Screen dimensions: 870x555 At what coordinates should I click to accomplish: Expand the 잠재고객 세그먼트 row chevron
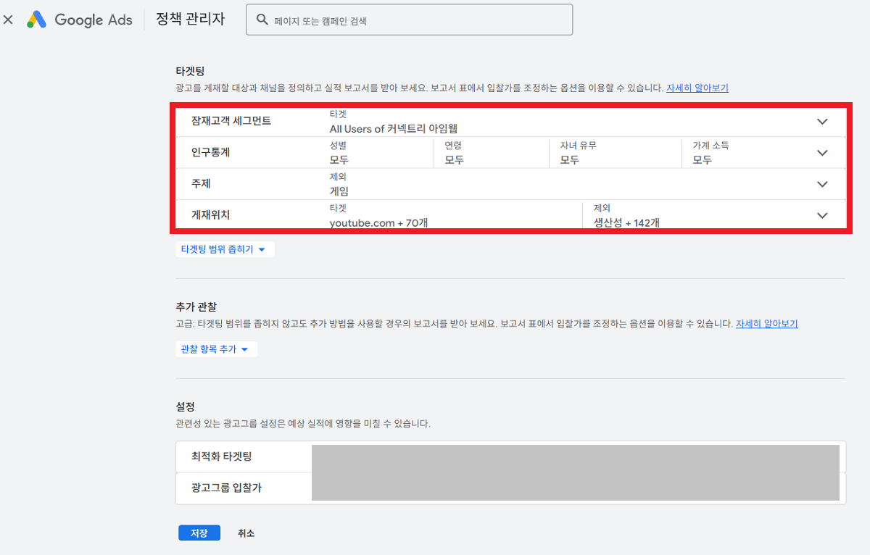click(822, 122)
